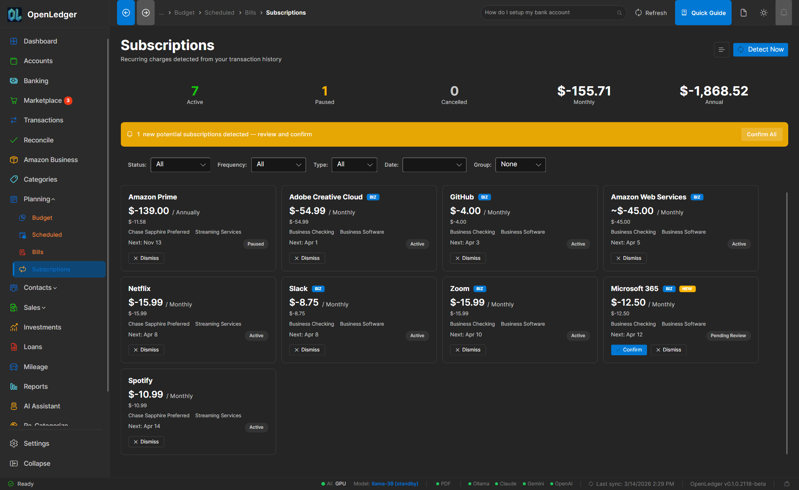Open the Dashboard from the sidebar

point(40,41)
